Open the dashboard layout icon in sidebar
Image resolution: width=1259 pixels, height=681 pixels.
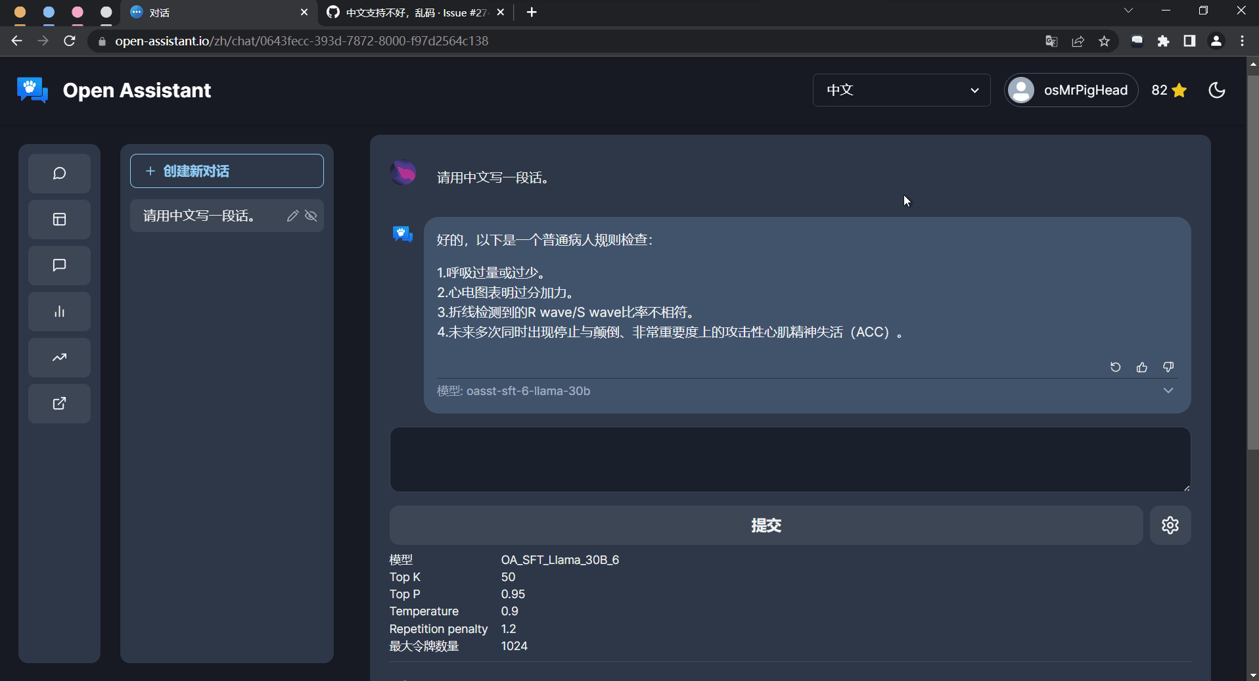[59, 220]
